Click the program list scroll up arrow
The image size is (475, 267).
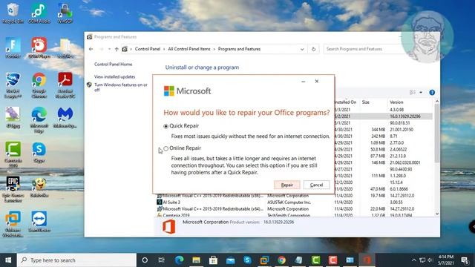pos(437,102)
